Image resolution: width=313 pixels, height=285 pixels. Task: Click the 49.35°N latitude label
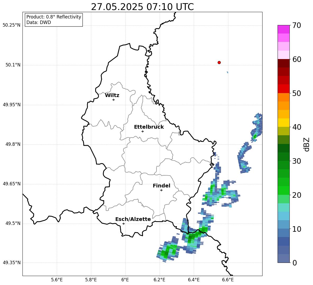click(x=12, y=263)
